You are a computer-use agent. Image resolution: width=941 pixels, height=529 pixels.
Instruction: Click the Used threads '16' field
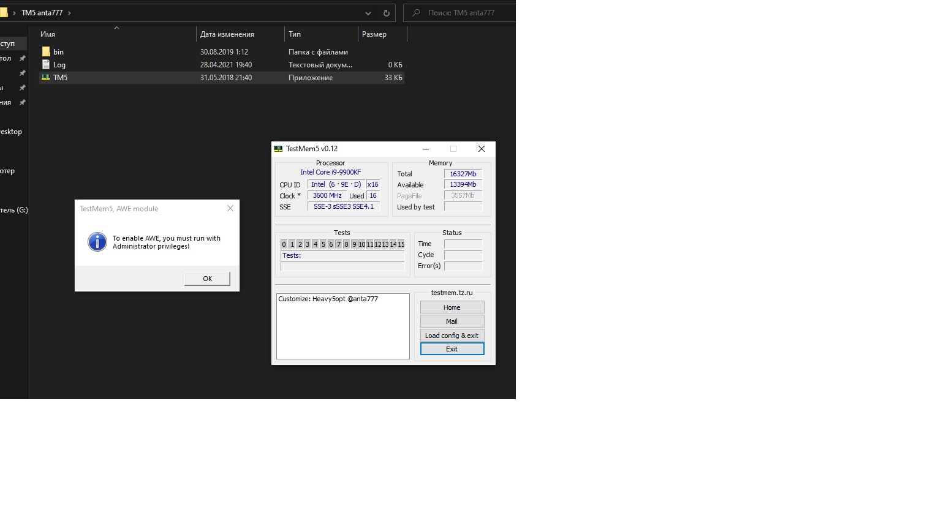(373, 196)
